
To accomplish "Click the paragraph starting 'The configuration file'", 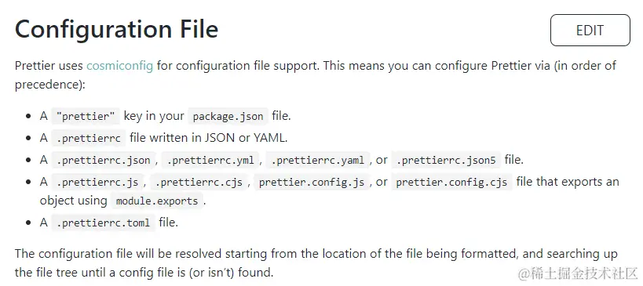I will pos(316,262).
